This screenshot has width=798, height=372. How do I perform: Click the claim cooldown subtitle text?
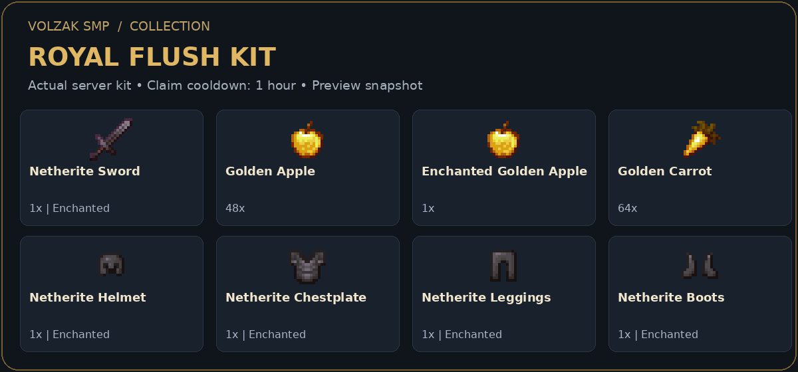coord(220,86)
